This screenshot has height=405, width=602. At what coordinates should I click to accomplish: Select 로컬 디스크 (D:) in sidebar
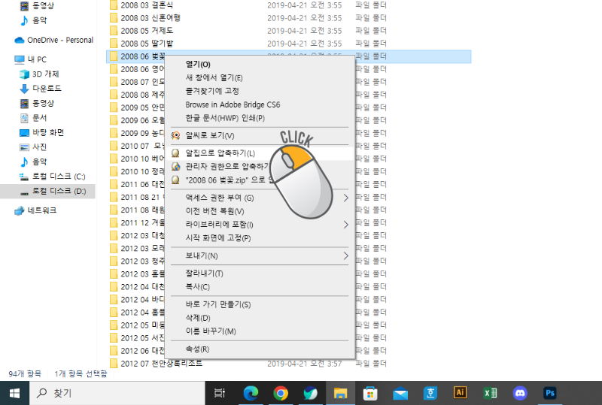click(x=59, y=191)
